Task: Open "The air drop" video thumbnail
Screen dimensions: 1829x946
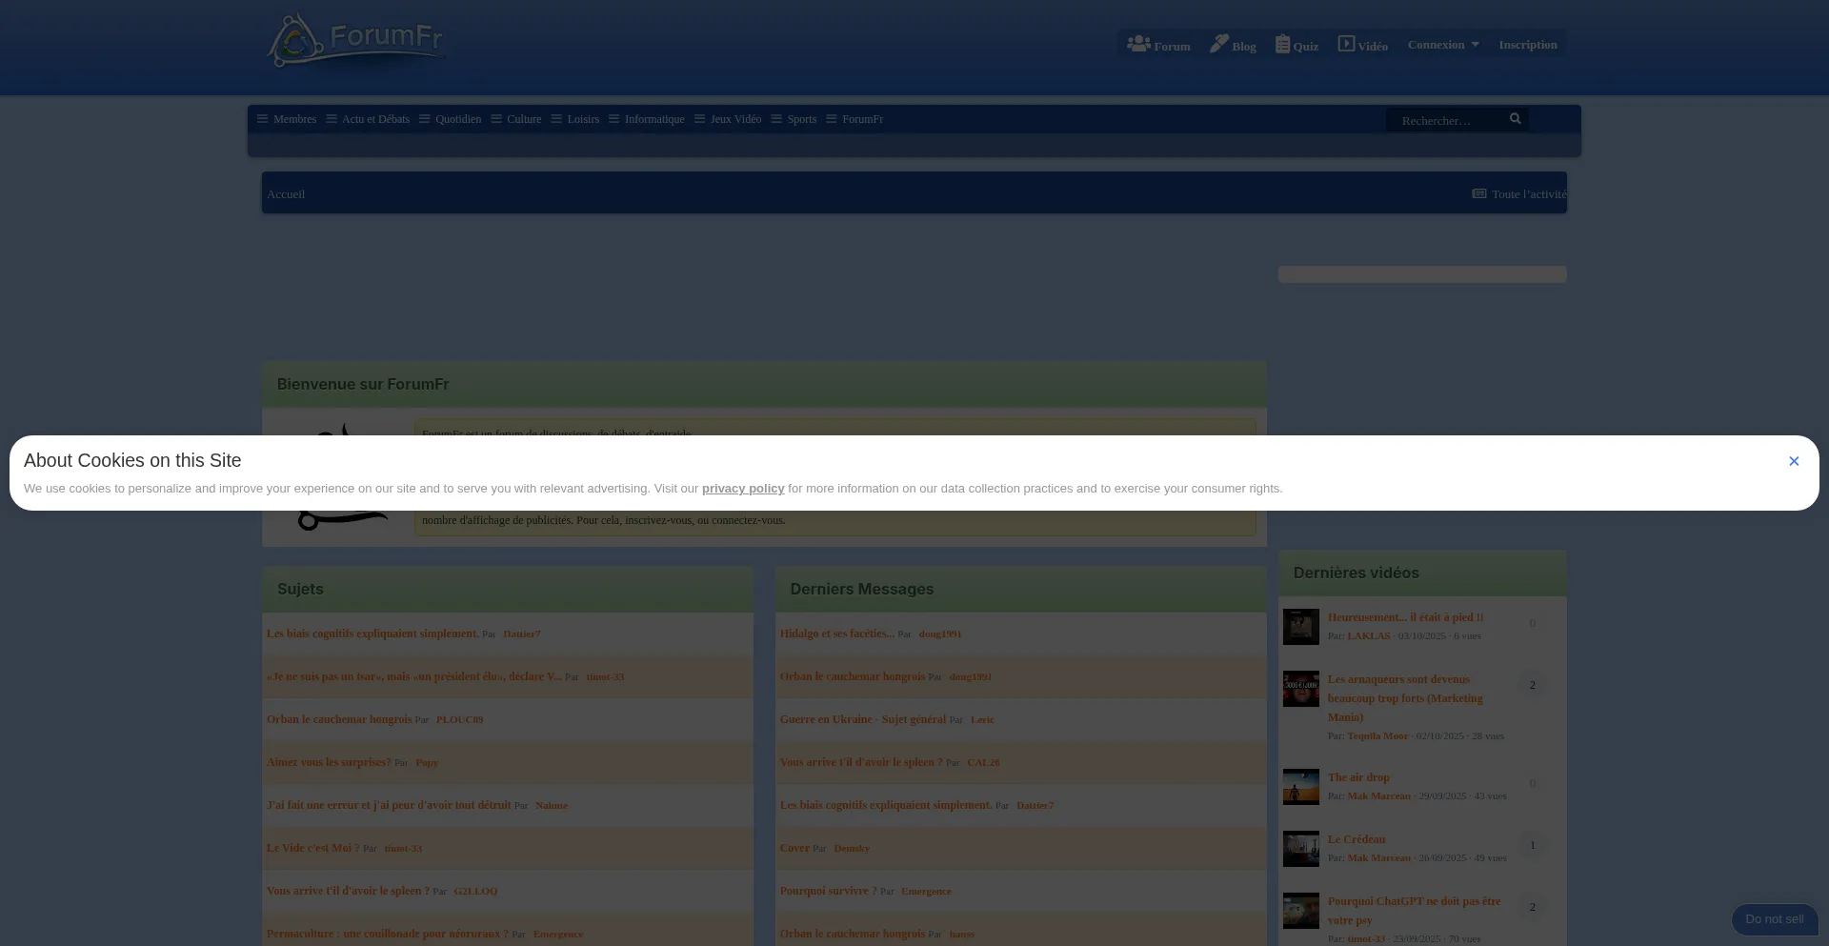Action: point(1300,787)
